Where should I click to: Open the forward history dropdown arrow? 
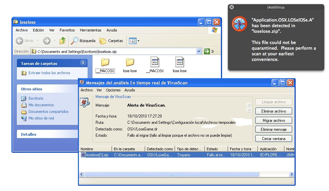point(54,41)
